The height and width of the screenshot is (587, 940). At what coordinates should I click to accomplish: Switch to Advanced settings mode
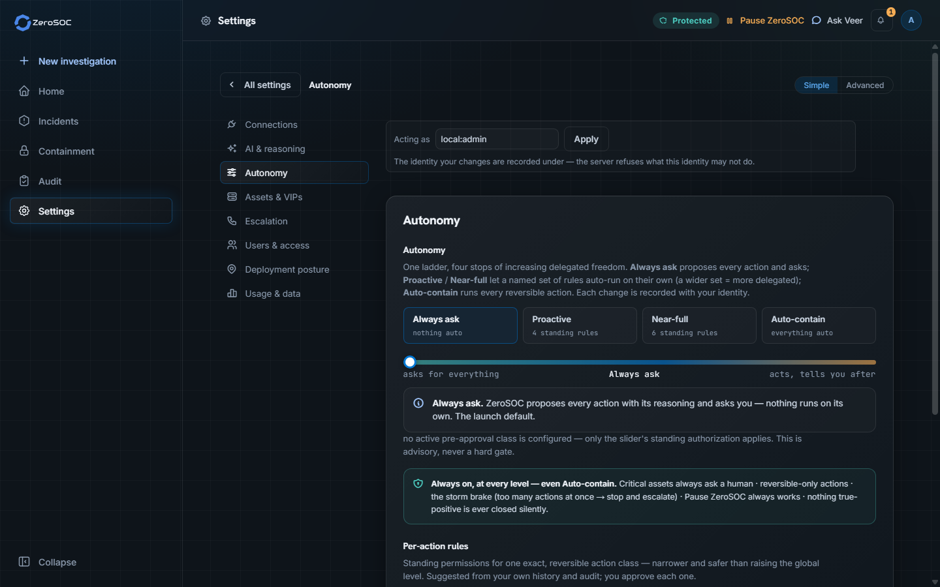click(865, 85)
